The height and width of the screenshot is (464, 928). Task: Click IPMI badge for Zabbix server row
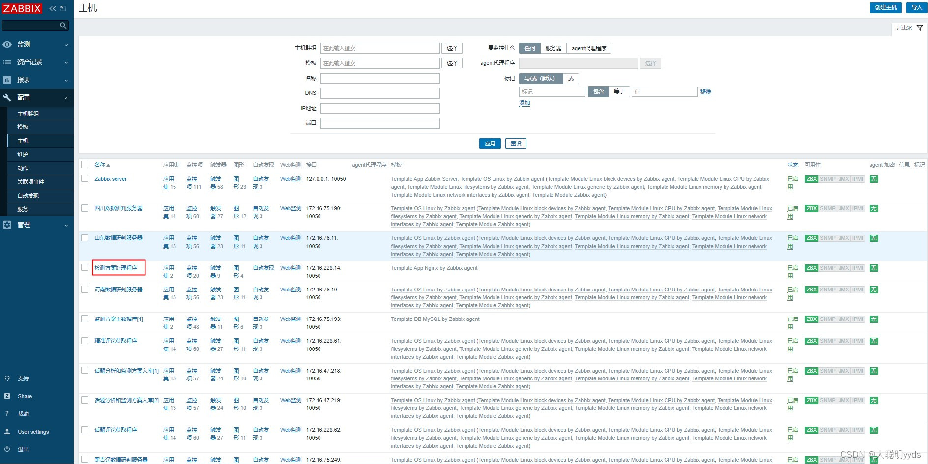click(858, 179)
